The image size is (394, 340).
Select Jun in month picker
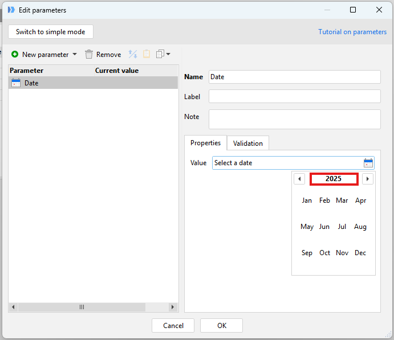point(324,227)
